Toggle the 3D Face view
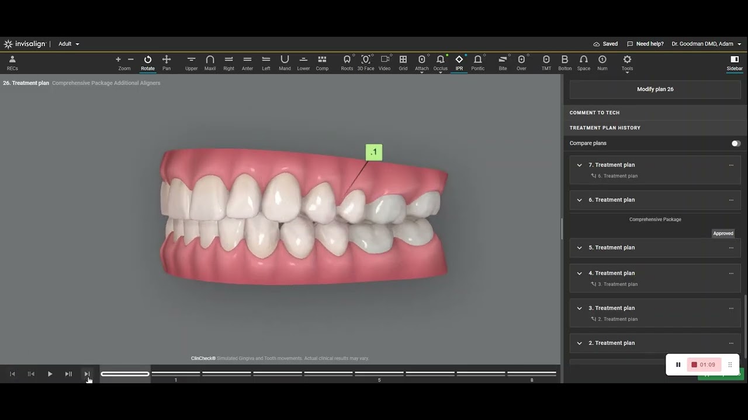The image size is (748, 420). (x=366, y=63)
